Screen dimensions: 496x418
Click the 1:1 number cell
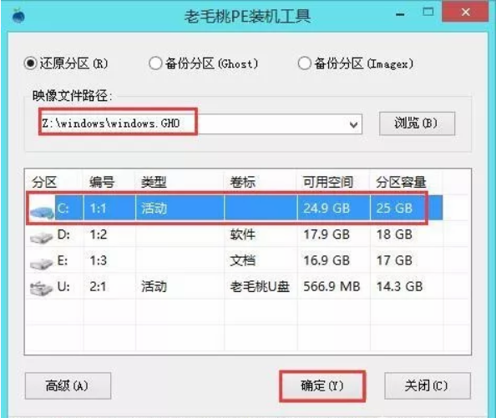coord(98,209)
